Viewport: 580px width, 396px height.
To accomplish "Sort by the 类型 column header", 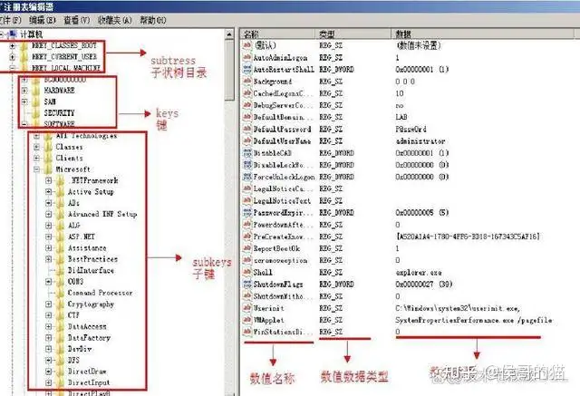I will (353, 34).
